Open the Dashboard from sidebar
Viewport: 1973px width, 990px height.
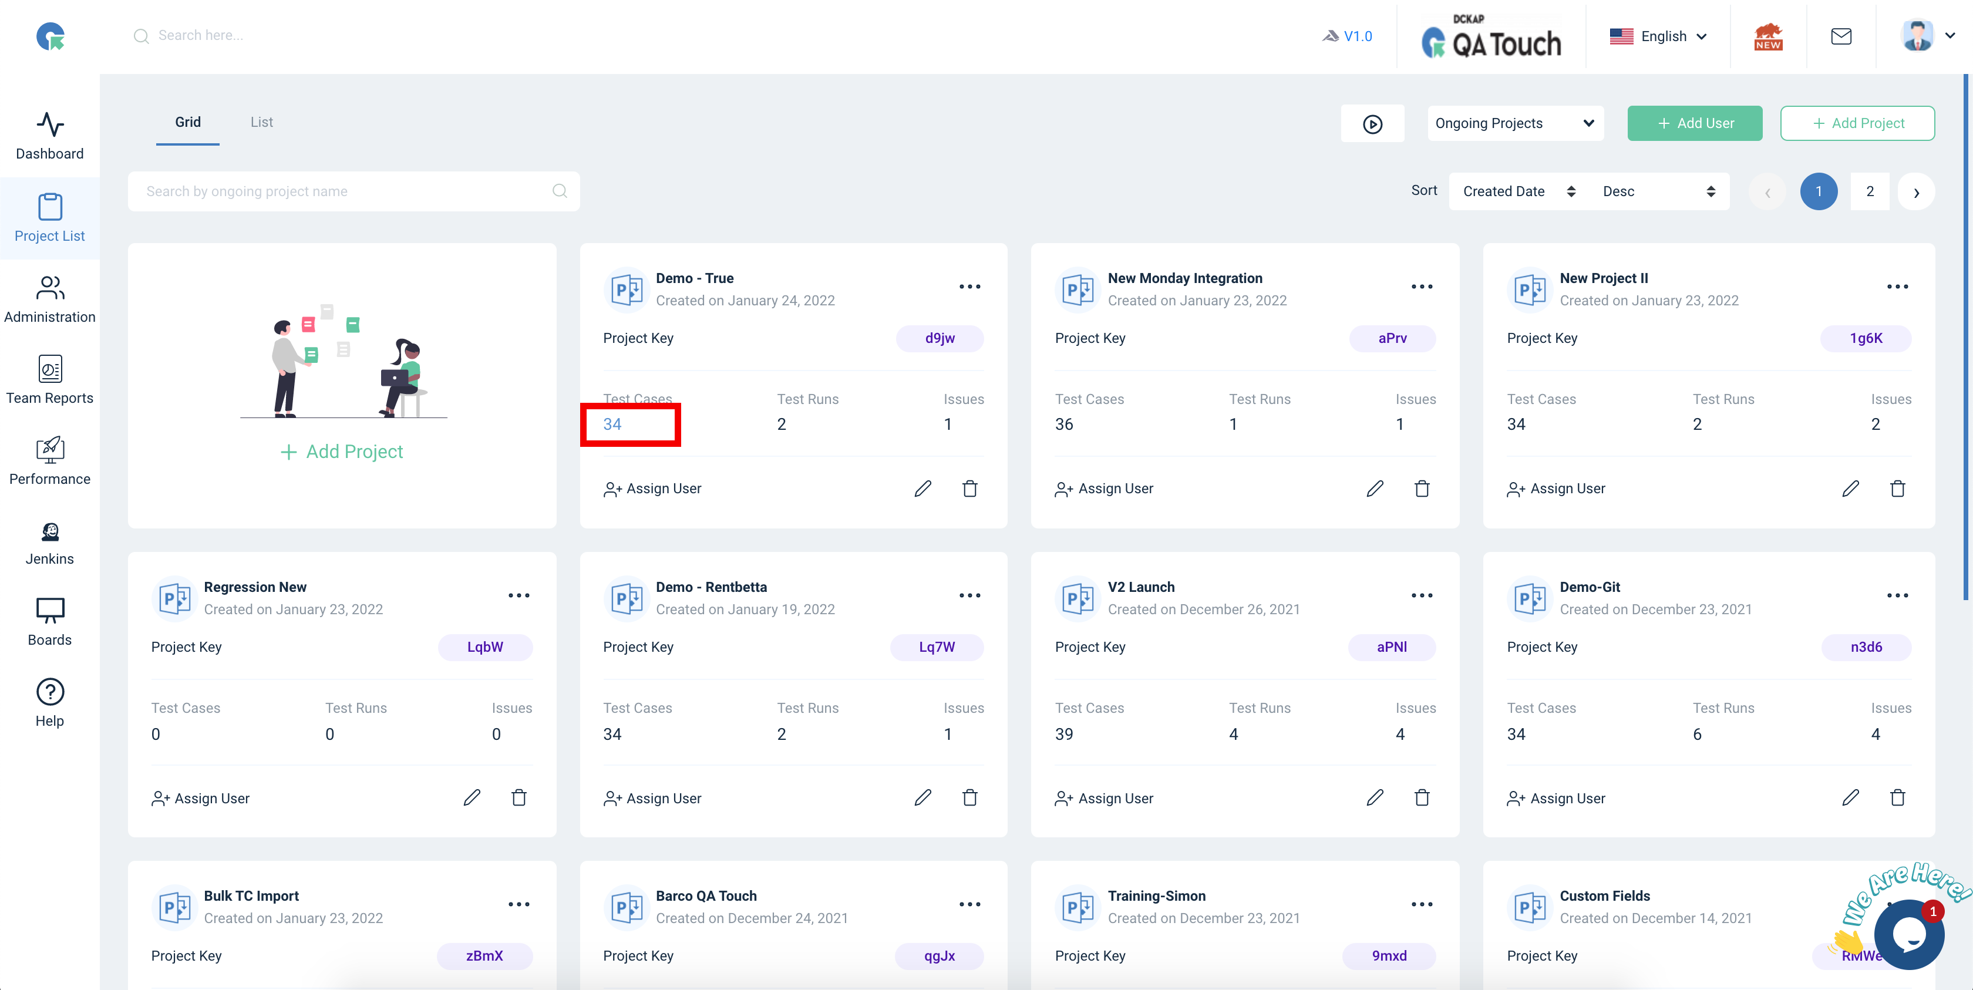tap(50, 136)
